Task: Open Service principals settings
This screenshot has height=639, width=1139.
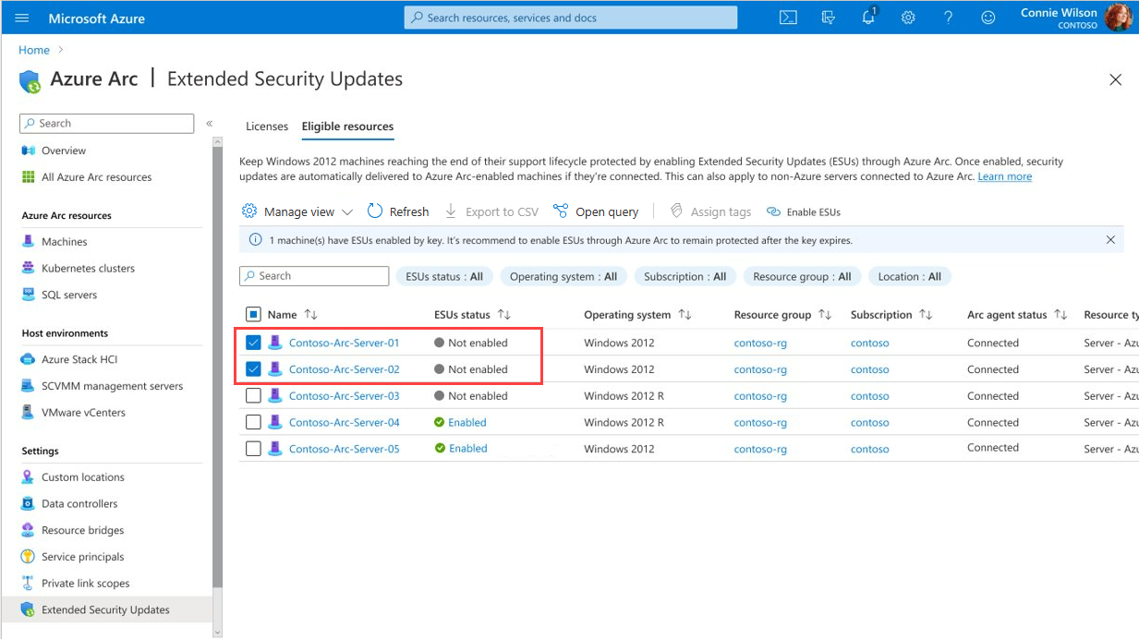Action: (82, 557)
